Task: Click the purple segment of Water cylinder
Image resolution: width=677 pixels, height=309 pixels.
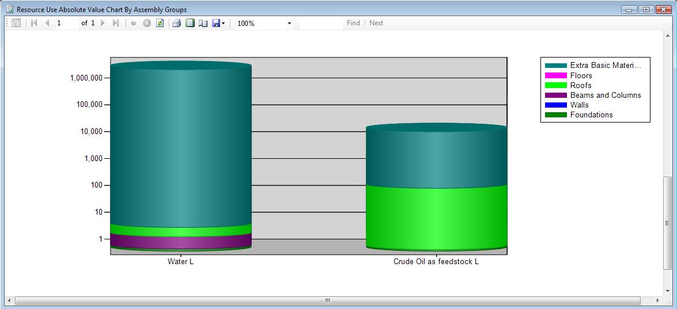Action: tap(181, 242)
